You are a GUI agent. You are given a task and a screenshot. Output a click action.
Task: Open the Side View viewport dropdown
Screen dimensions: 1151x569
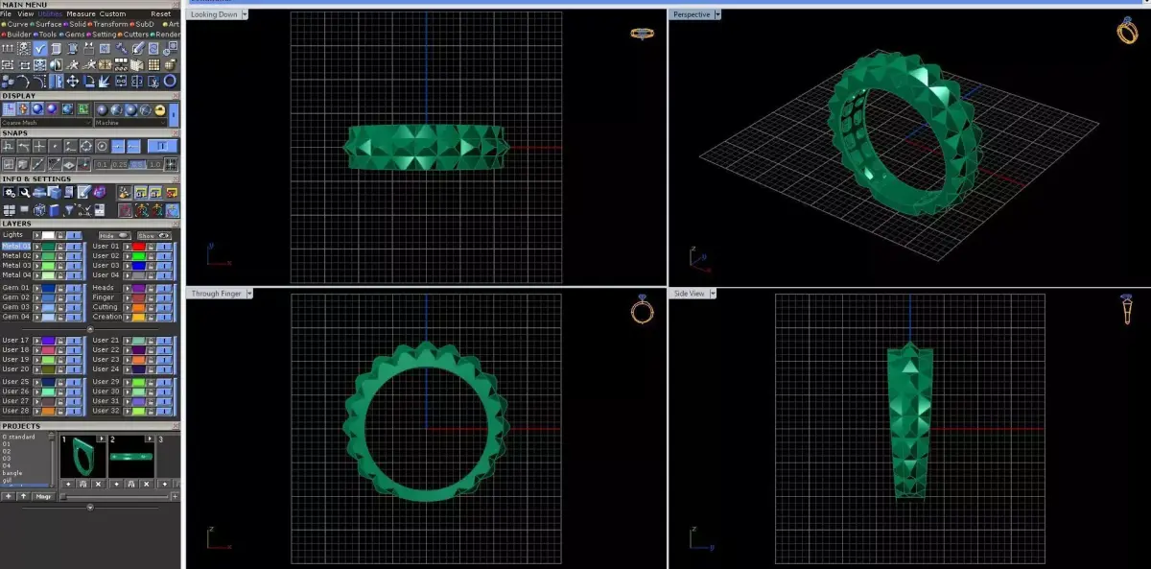(714, 293)
